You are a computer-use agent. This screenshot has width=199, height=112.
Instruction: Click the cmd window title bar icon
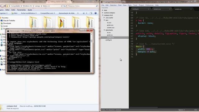(8, 31)
